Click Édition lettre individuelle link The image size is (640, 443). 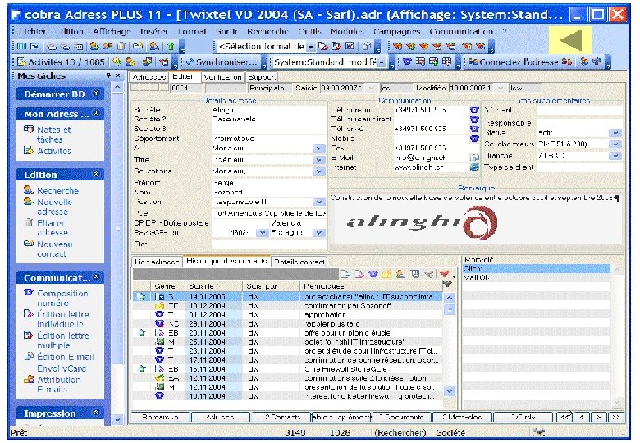pos(62,319)
